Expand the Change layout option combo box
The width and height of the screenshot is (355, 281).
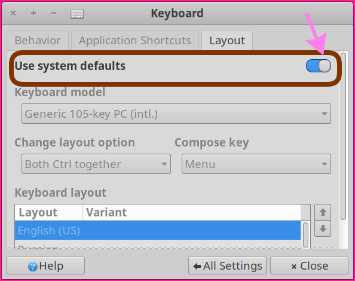click(96, 164)
